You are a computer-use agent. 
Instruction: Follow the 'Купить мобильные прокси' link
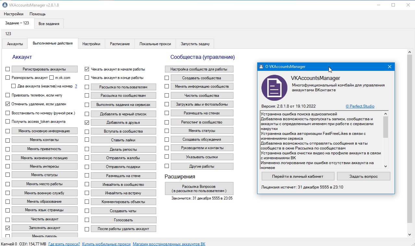coord(106,244)
